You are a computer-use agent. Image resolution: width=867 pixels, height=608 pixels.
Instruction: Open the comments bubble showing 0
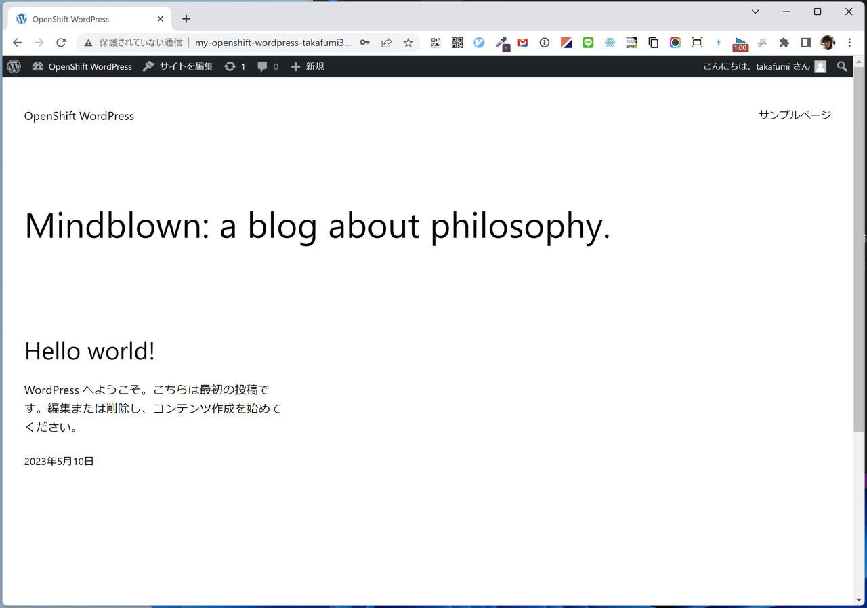coord(268,66)
